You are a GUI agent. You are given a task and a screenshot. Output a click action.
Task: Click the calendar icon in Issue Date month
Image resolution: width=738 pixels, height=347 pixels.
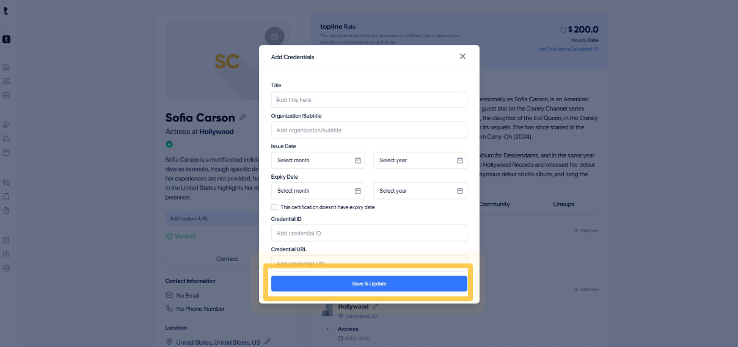[x=358, y=160]
